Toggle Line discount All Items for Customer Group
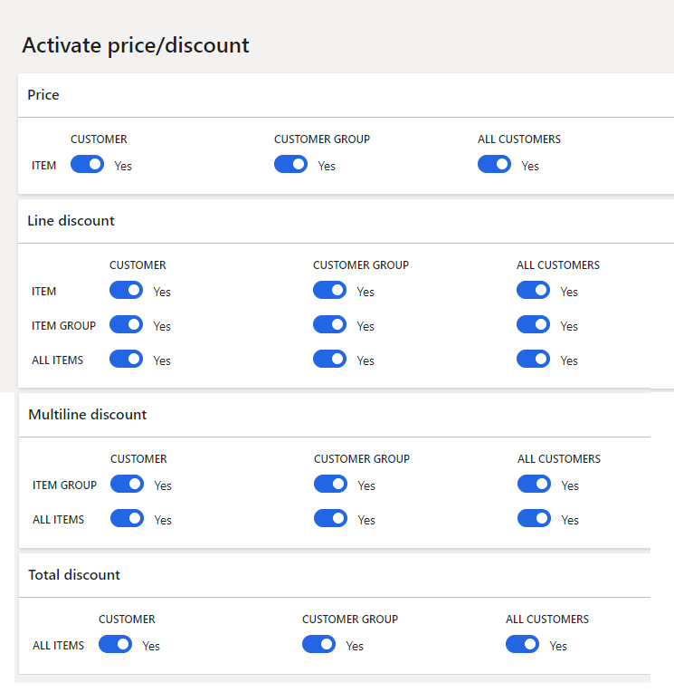The image size is (674, 692). 329,360
